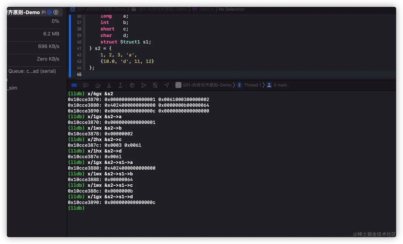Select the CPU 0% gauge row
Screen dimensions: 403x244
coord(34,21)
